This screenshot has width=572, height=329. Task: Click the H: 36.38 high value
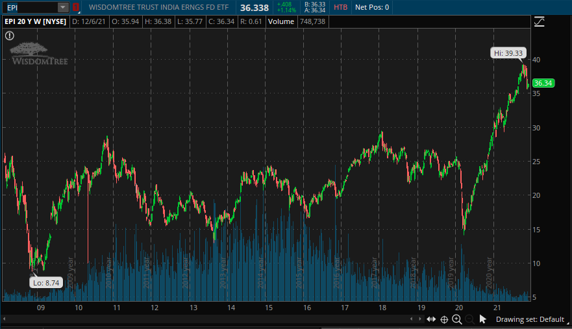(x=158, y=21)
